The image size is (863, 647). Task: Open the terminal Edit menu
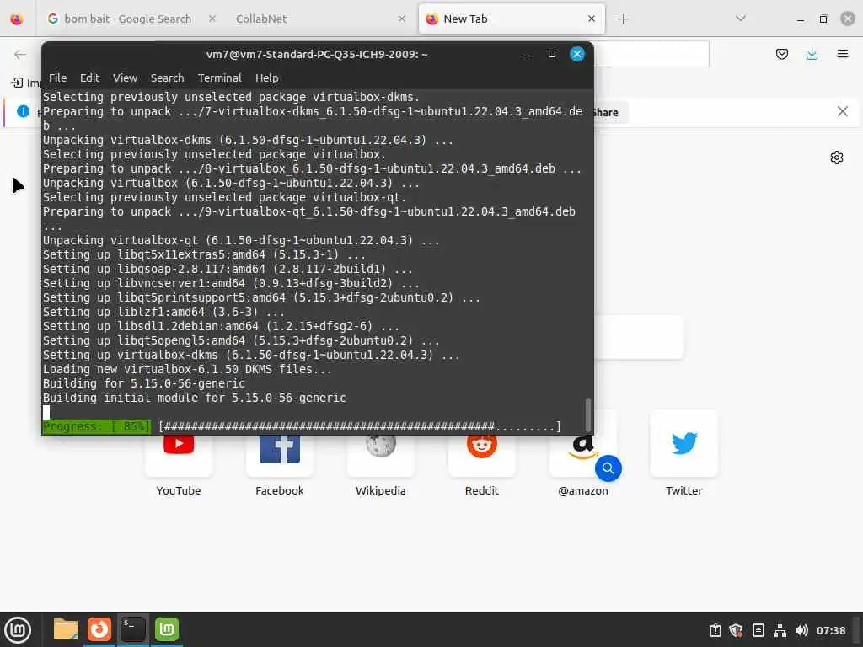(x=89, y=78)
